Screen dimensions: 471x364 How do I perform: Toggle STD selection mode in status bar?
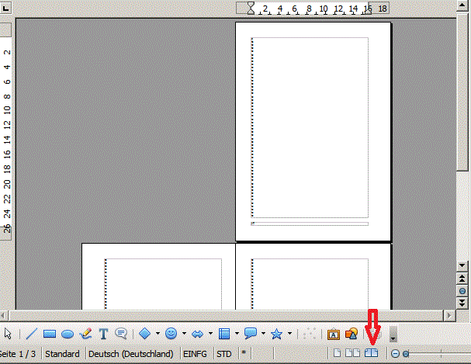tap(224, 354)
